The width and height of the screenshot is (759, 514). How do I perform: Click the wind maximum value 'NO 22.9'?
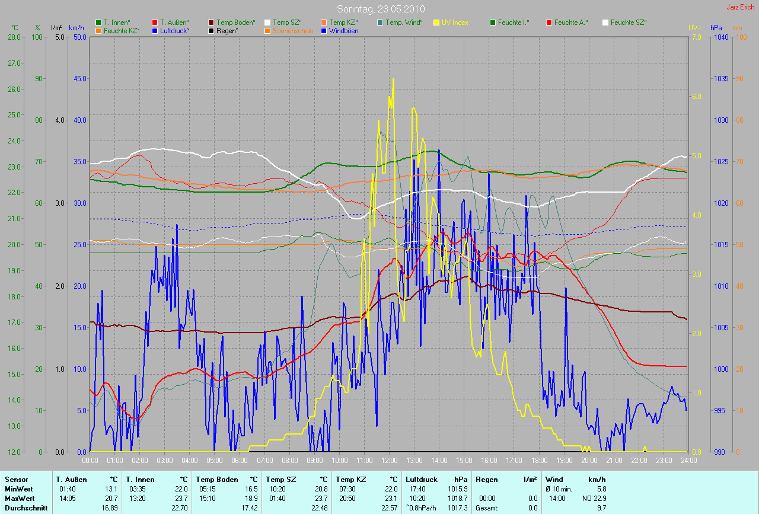tap(594, 499)
